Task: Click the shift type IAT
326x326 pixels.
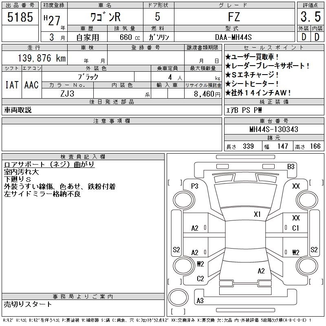Action: click(x=12, y=85)
